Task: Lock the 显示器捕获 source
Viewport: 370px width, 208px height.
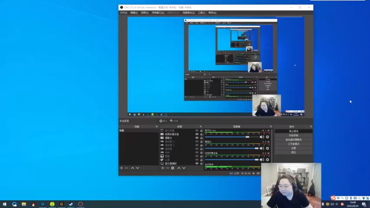Action: (x=201, y=164)
